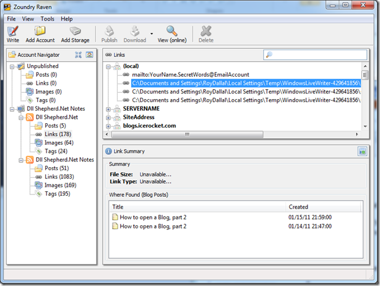
Task: Click the Delete toolbar icon
Action: click(x=205, y=31)
